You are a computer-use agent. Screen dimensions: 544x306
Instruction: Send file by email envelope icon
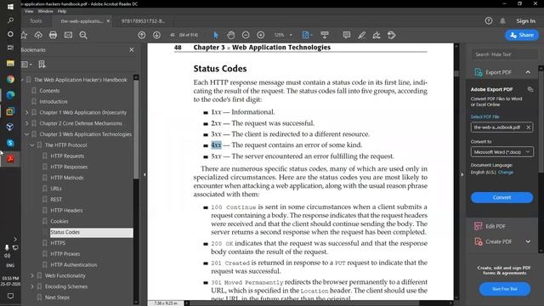pos(68,35)
